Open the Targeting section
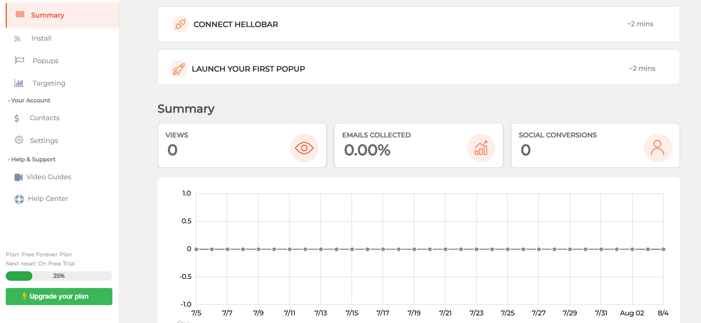The height and width of the screenshot is (323, 701). tap(49, 83)
